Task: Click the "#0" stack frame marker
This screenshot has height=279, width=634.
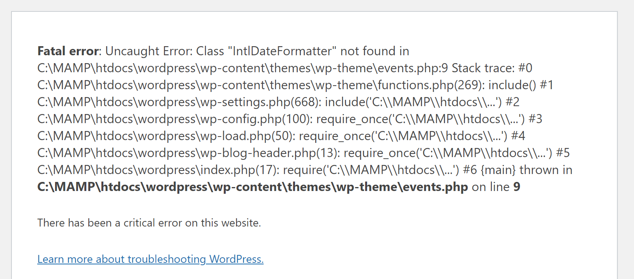Action: click(525, 68)
